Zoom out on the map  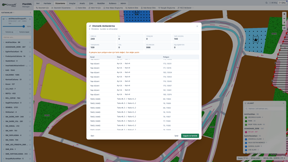[x=284, y=18]
